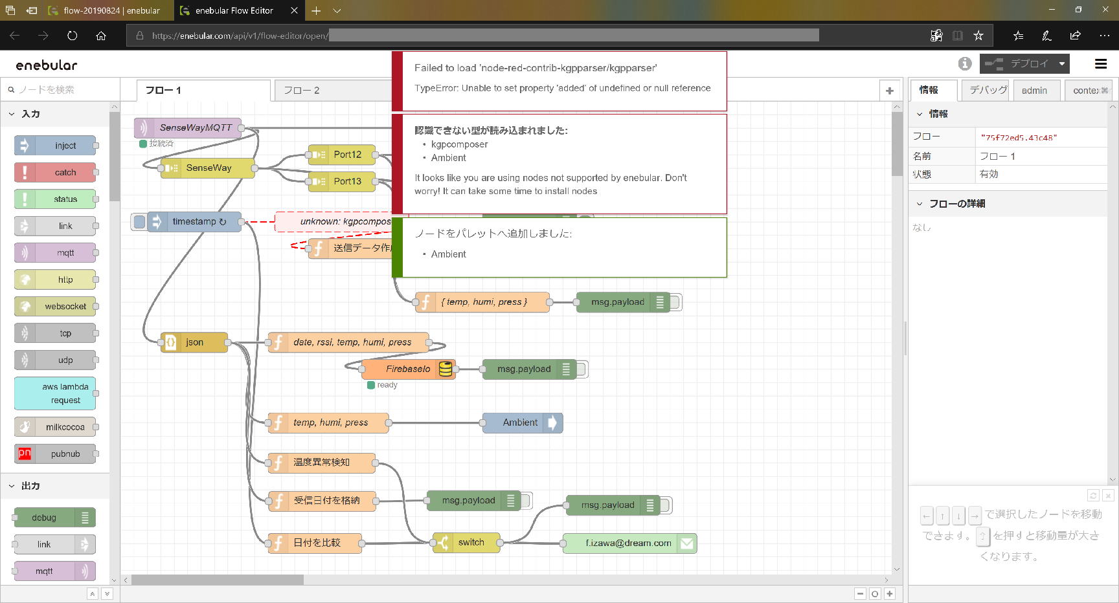
Task: Close the tips panel
Action: click(x=1108, y=496)
